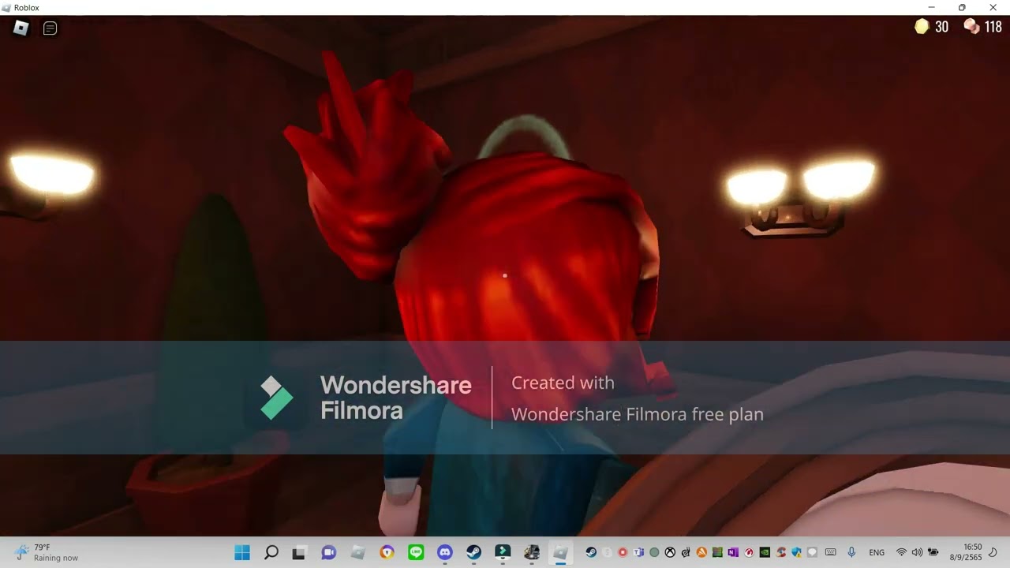Screen dimensions: 1010x568
Task: Click the microphone tray icon
Action: click(851, 552)
